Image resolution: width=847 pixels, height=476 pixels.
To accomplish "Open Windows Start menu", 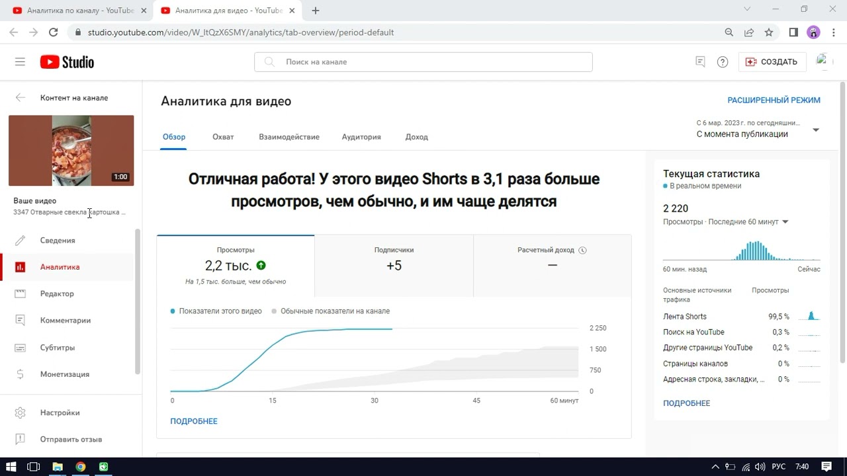I will [11, 466].
